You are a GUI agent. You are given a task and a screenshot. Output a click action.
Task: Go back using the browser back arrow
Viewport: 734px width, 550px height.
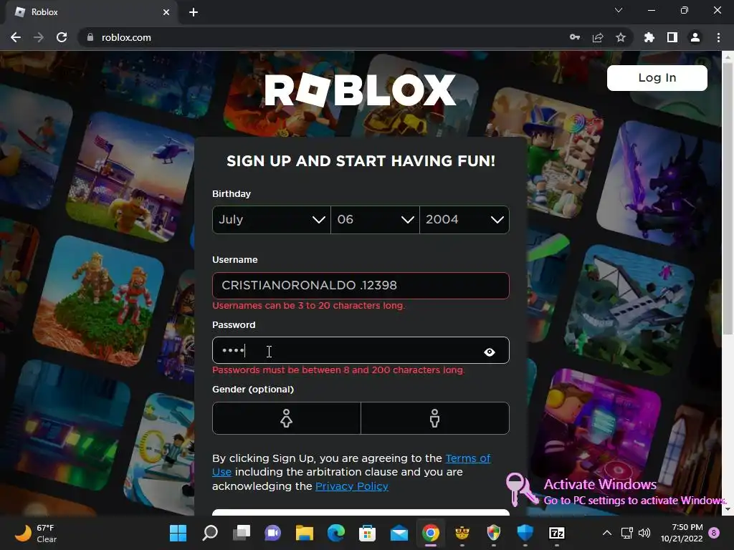pyautogui.click(x=16, y=37)
